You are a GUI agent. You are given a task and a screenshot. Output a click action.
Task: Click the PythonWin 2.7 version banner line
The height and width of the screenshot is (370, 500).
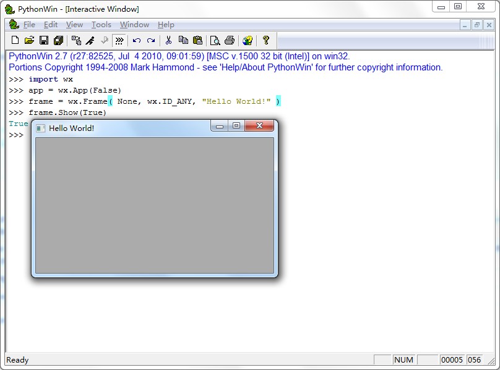coord(179,56)
